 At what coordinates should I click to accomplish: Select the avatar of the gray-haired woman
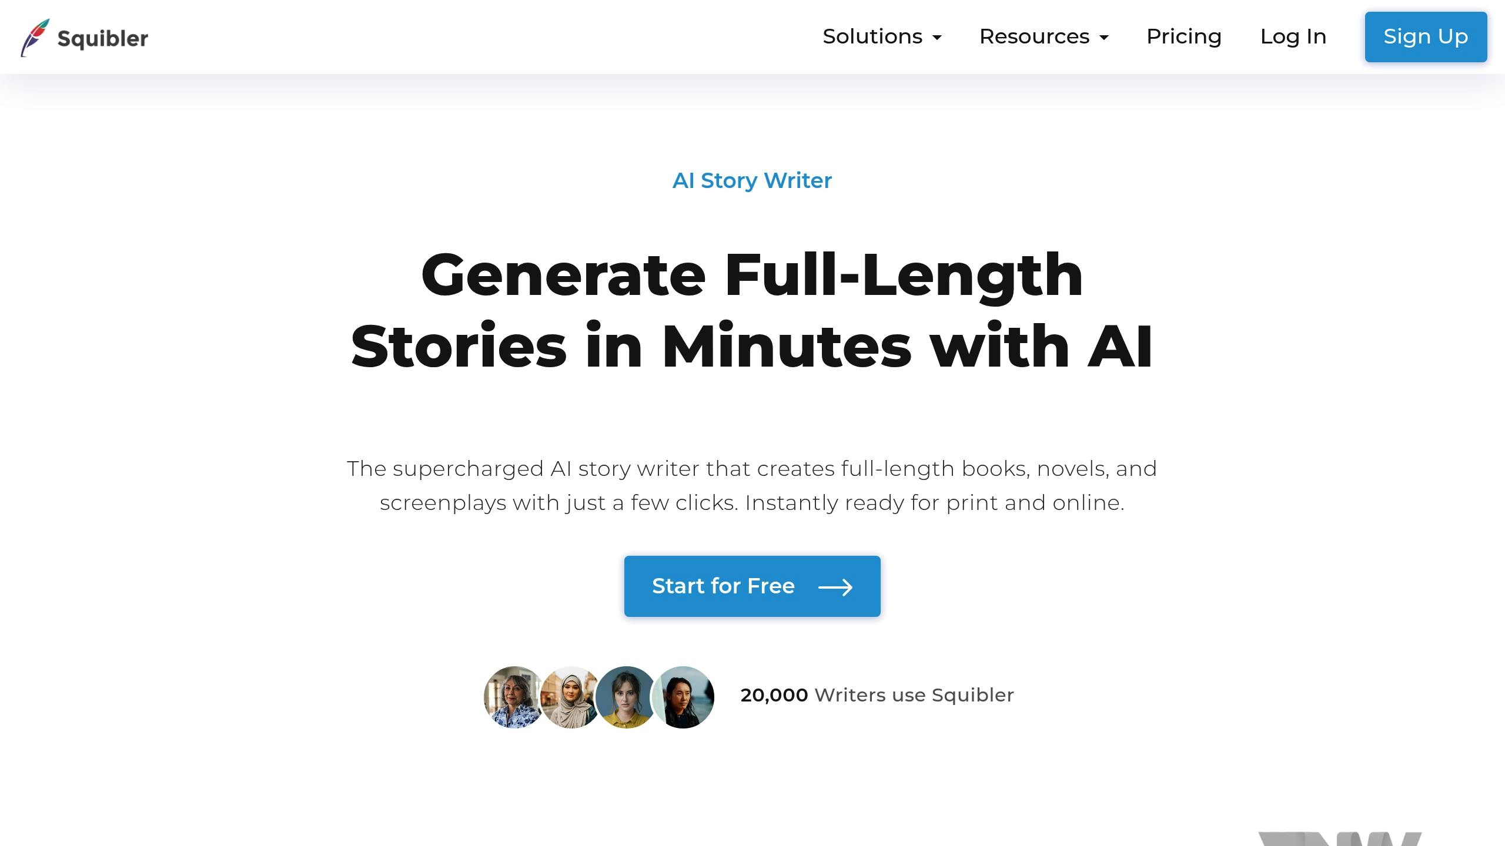click(x=514, y=697)
